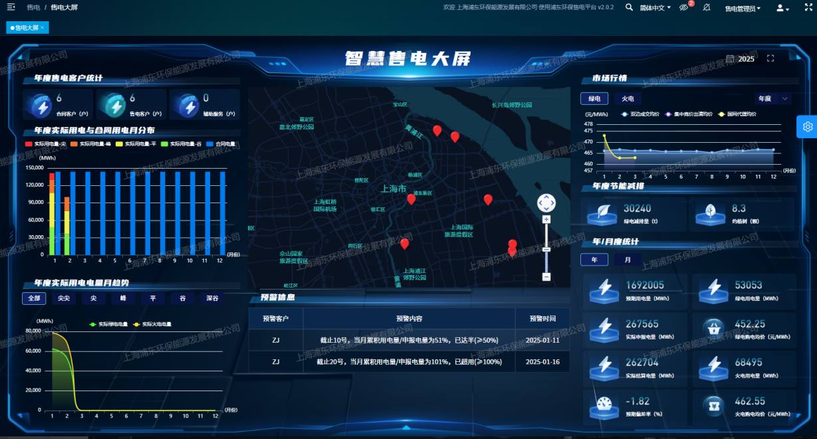Switch to the 火电 market tab
The width and height of the screenshot is (817, 439).
[628, 98]
